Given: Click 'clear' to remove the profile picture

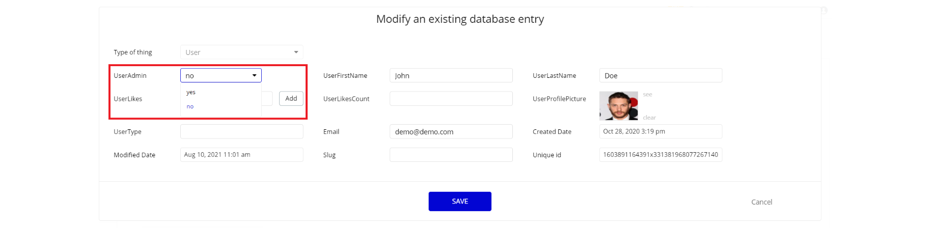Looking at the screenshot, I should (x=649, y=118).
